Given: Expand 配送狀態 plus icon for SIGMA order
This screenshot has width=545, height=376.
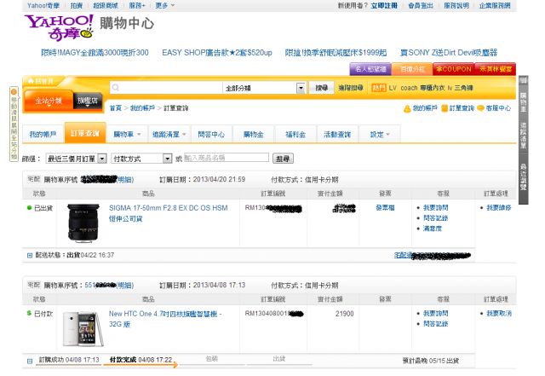Looking at the screenshot, I should [x=30, y=255].
